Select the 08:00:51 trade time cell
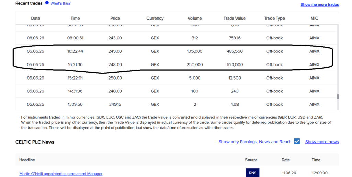The width and height of the screenshot is (352, 177). click(75, 38)
